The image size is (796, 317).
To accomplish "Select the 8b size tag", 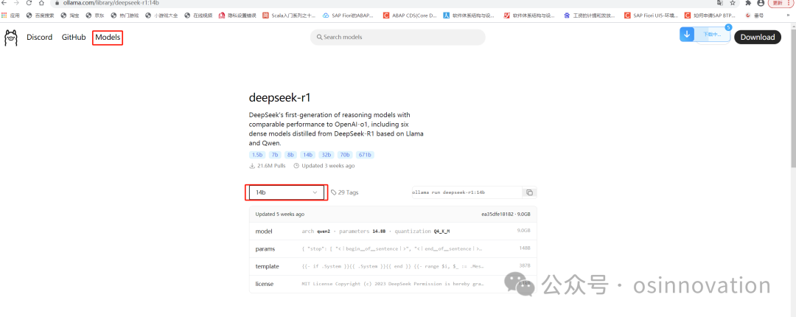I will [x=290, y=155].
